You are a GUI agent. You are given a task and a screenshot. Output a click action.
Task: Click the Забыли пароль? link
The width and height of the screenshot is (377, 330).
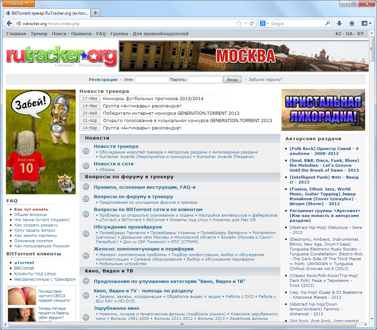pos(265,80)
